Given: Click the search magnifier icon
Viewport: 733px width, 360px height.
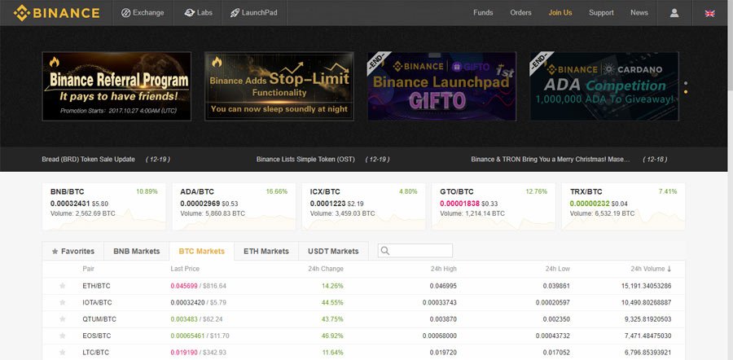Looking at the screenshot, I should click(x=385, y=251).
